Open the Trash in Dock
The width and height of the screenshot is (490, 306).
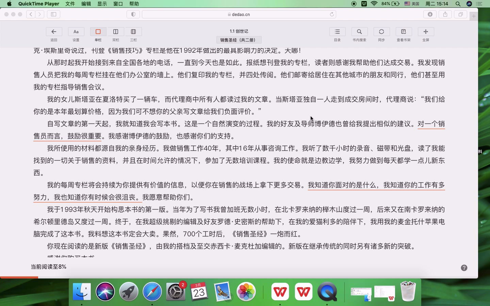[x=408, y=291]
